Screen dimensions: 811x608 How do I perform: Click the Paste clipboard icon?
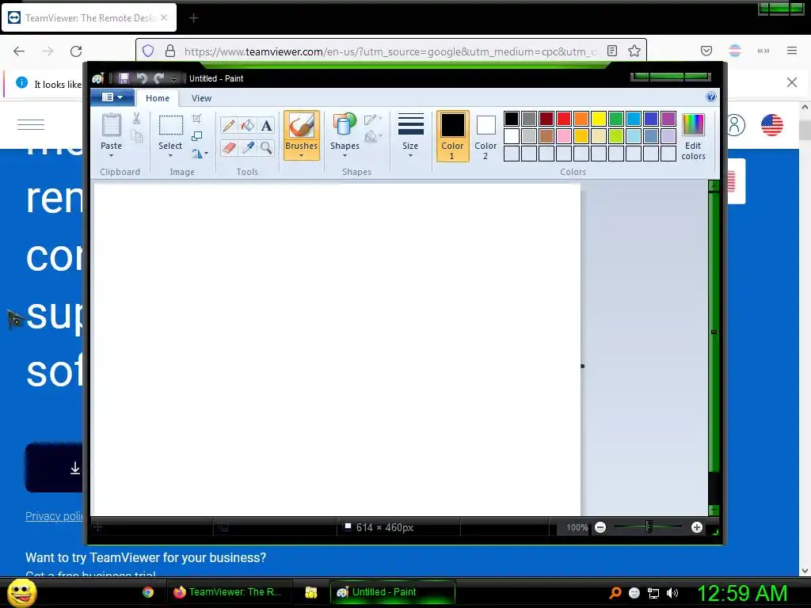pos(111,126)
